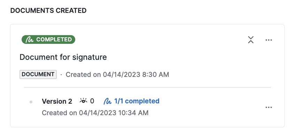
Task: Click the gray bullet dot before Version 2
Action: [x=31, y=102]
